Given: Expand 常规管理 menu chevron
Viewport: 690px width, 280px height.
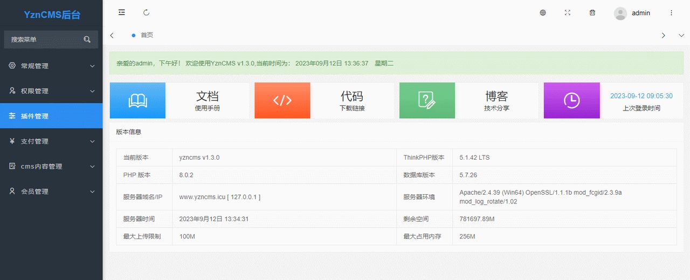Looking at the screenshot, I should pos(92,66).
